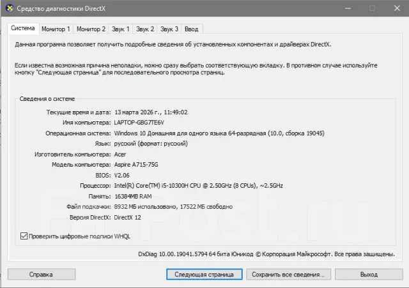Click the disabled maximize window icon
409x288 pixels.
tap(372, 8)
